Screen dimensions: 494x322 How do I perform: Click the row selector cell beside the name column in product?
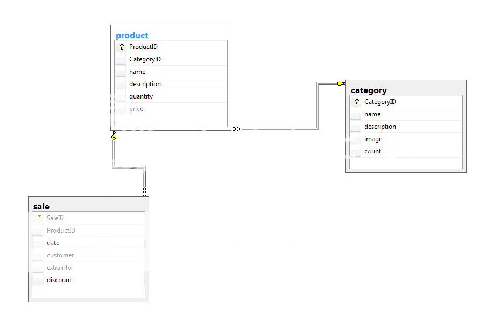click(x=120, y=71)
